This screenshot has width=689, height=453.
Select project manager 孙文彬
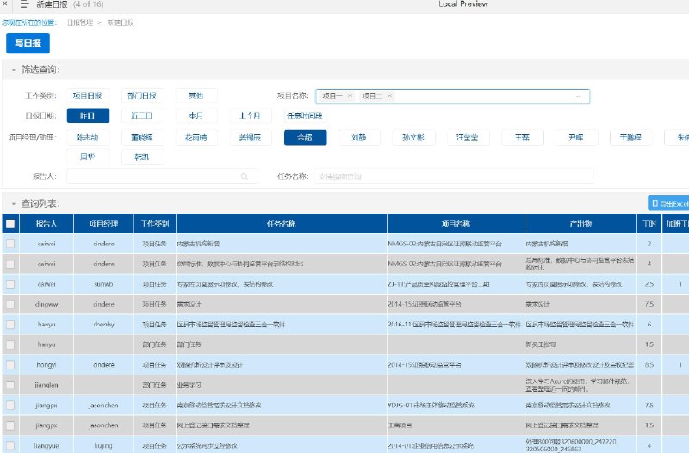(413, 138)
